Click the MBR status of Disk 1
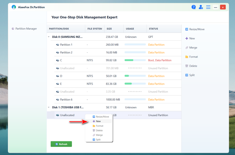This screenshot has width=235, height=155. click(151, 107)
